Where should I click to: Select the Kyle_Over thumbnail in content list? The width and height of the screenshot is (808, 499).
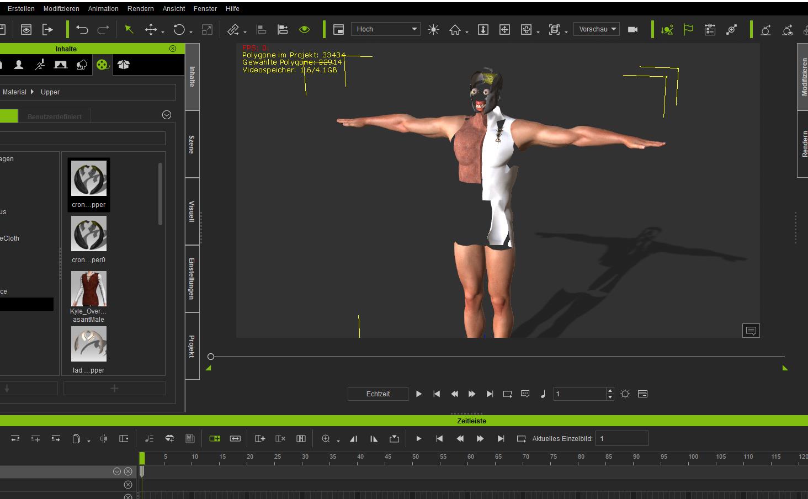tap(88, 289)
